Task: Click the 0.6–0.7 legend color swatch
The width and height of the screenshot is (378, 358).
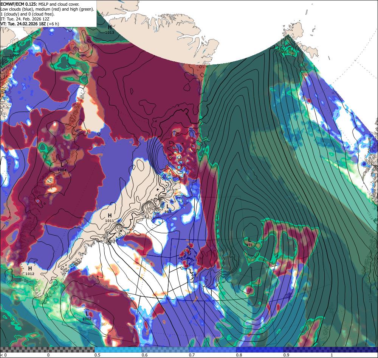Action: (166, 350)
